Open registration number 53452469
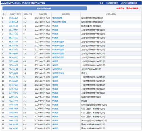The width and height of the screenshot is (142, 131). [x=13, y=89]
